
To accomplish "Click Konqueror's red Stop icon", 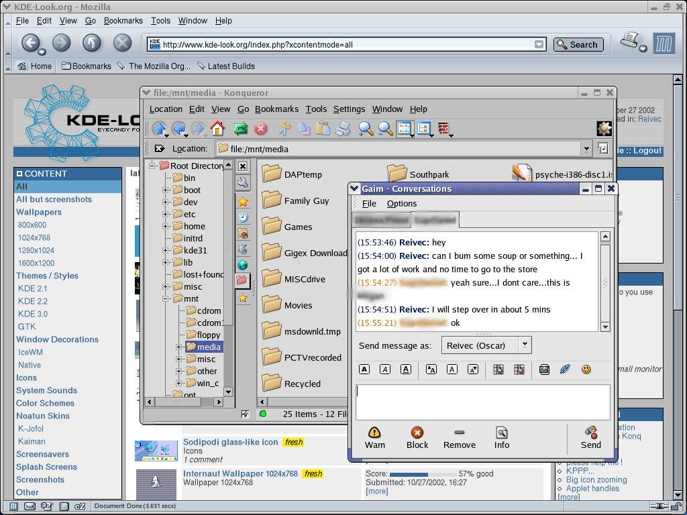I will pos(261,129).
